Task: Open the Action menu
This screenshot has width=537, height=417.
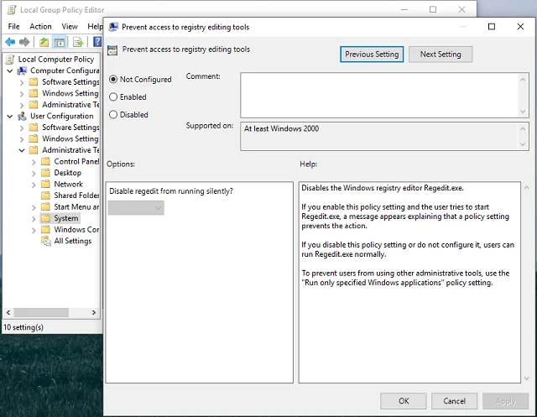Action: tap(40, 27)
